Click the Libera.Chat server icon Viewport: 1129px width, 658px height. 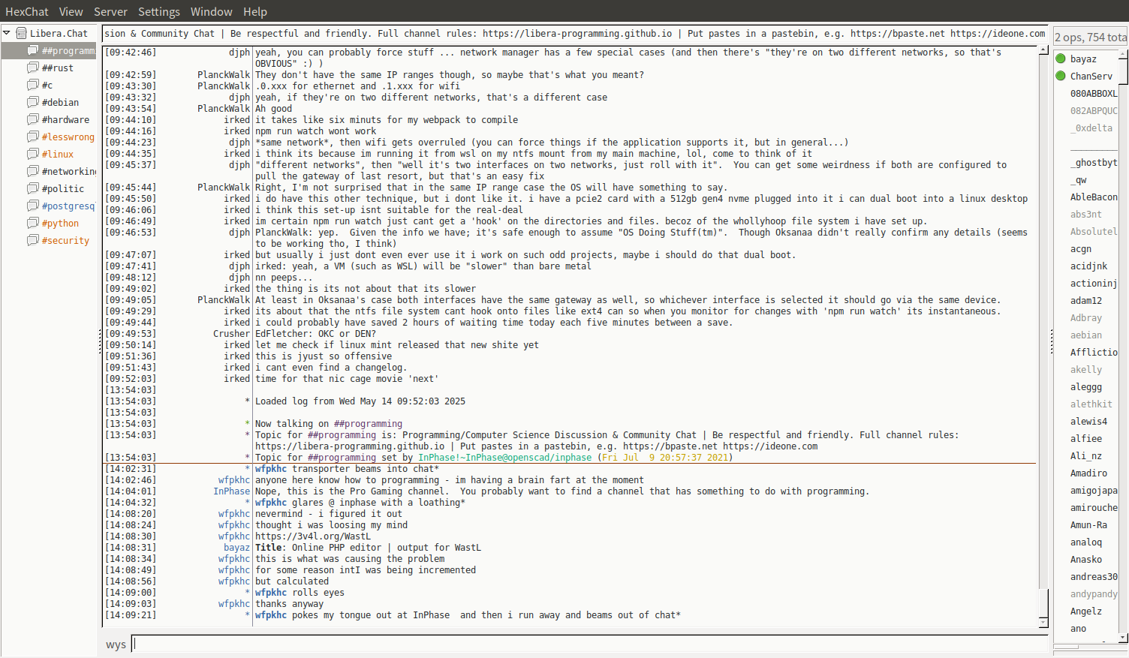point(22,33)
